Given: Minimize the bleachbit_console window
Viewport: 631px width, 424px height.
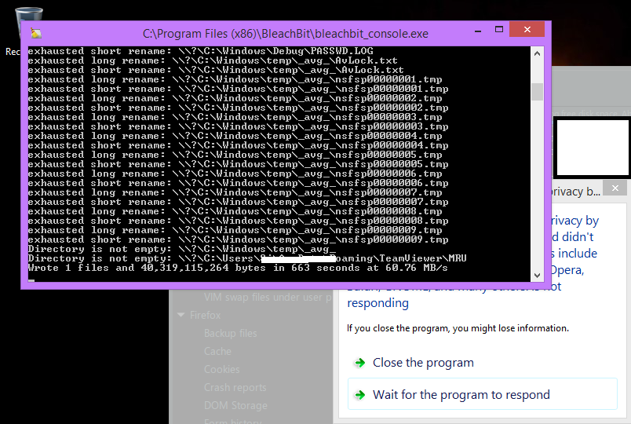Looking at the screenshot, I should (478, 31).
